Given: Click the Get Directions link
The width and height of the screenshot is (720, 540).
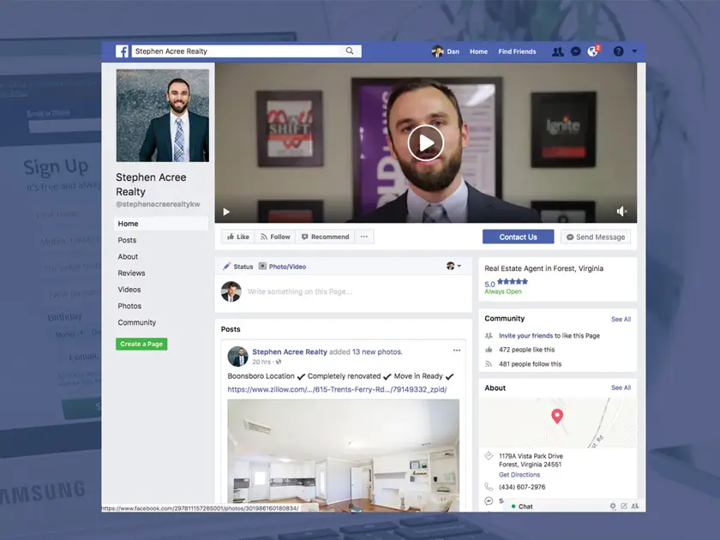Looking at the screenshot, I should pyautogui.click(x=519, y=475).
